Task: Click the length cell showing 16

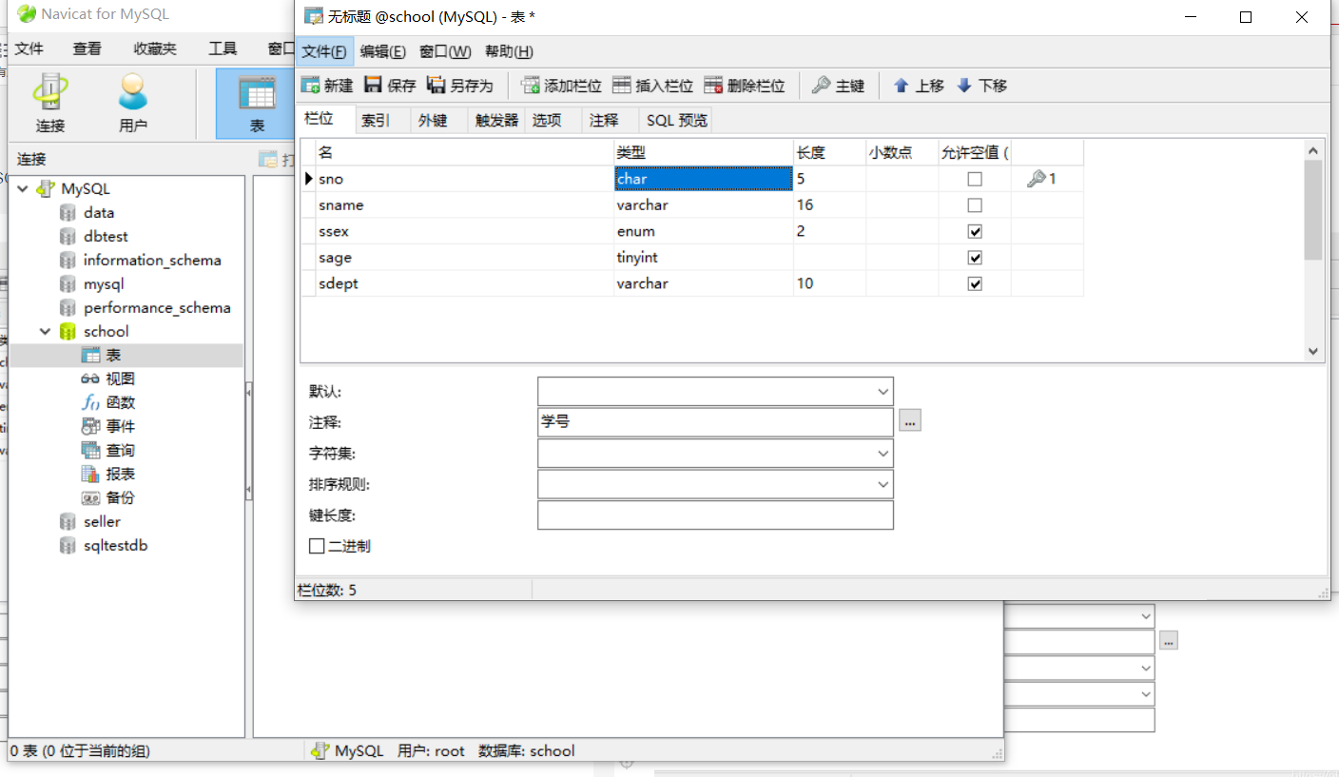Action: 829,205
